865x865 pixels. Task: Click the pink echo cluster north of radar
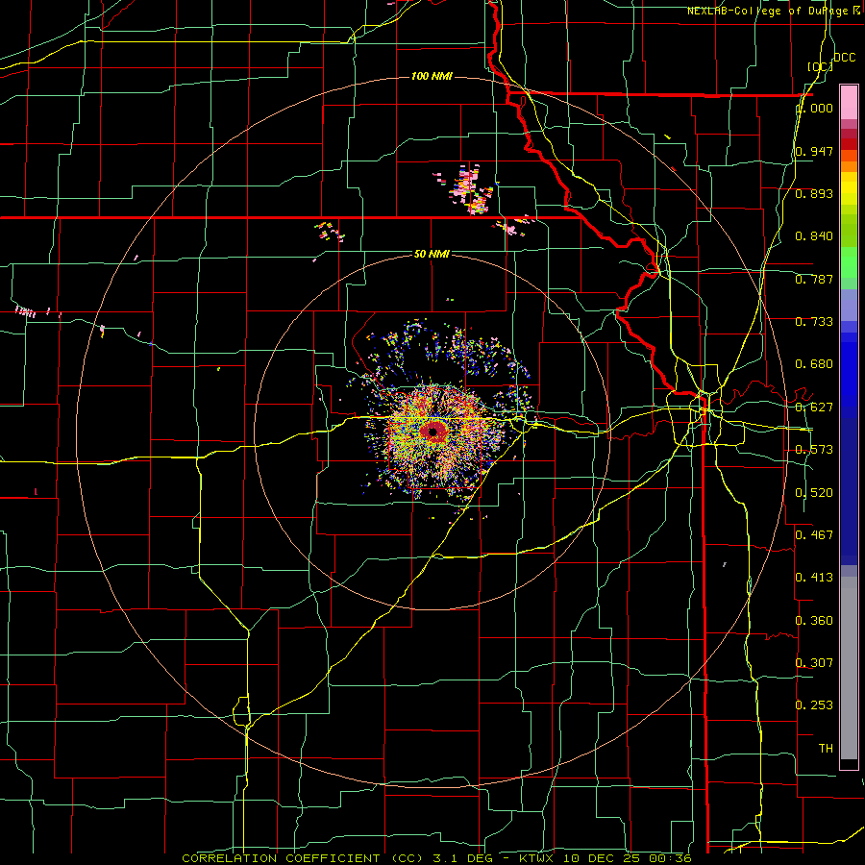click(469, 189)
